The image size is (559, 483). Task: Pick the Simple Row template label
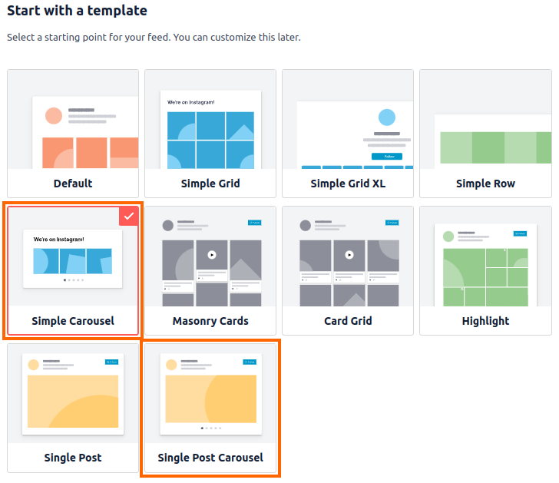[x=485, y=184]
